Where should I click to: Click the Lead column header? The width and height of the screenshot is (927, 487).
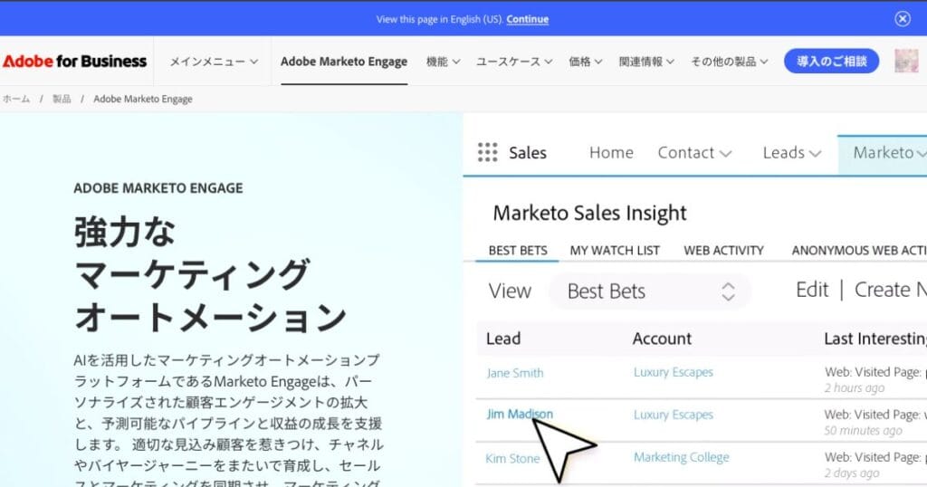[x=503, y=339]
